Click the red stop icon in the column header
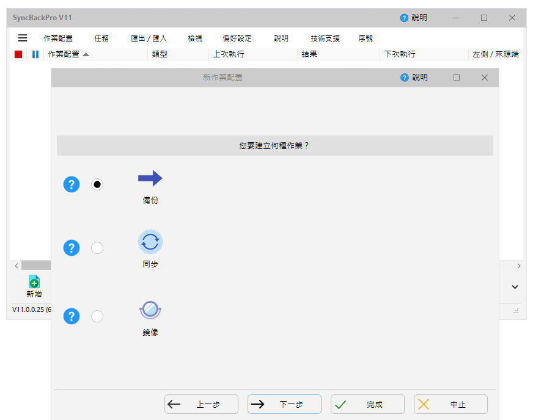The height and width of the screenshot is (420, 533). coord(18,54)
